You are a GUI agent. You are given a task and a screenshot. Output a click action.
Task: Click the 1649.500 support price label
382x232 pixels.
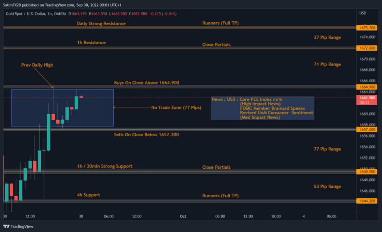[x=367, y=172]
